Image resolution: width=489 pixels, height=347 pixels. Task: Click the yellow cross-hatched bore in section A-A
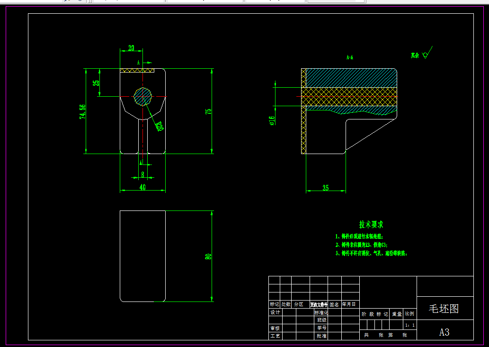point(349,97)
